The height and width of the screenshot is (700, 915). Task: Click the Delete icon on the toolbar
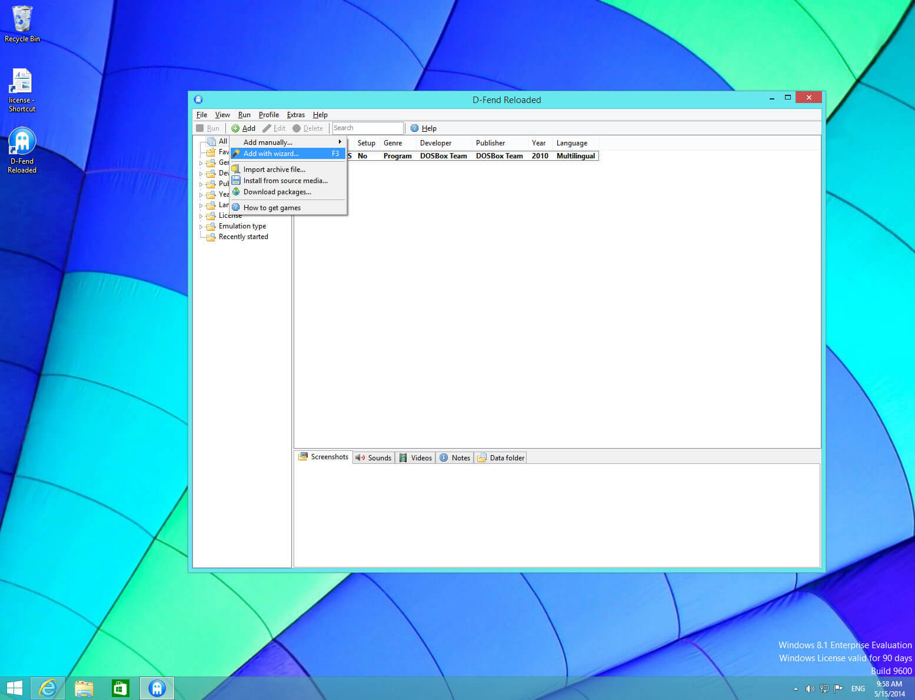point(297,128)
